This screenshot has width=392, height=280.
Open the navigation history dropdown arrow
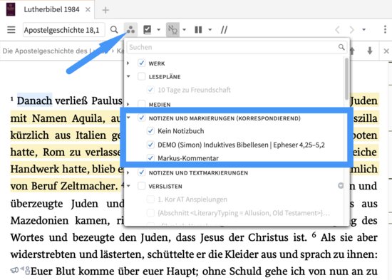tap(364, 29)
